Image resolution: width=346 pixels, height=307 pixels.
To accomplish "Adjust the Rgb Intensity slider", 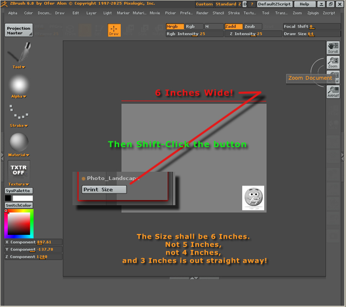I will coord(194,34).
